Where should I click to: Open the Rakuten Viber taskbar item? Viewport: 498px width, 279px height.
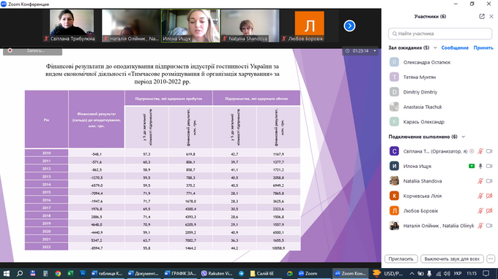click(218, 273)
